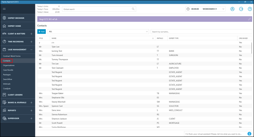
Task: Open the user profile icon
Action: tap(233, 9)
